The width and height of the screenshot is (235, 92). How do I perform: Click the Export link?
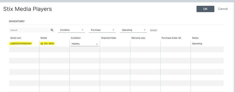(153, 30)
